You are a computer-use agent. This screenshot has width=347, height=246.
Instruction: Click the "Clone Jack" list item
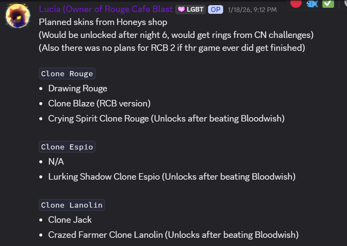coord(70,220)
